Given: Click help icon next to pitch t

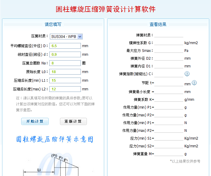Looking at the screenshot, I should click(x=194, y=83).
